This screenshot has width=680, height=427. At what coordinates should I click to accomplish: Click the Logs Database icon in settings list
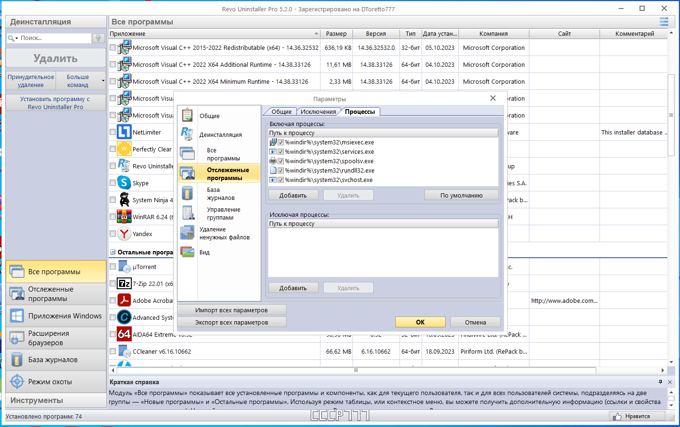pos(187,193)
